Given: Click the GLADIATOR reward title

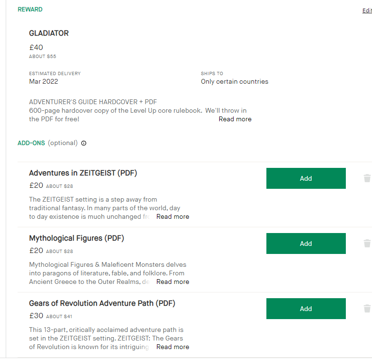Looking at the screenshot, I should pyautogui.click(x=49, y=33).
